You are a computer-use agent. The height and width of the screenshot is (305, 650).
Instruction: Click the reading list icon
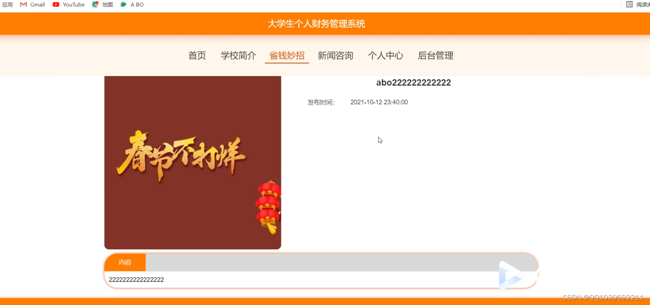pyautogui.click(x=629, y=4)
